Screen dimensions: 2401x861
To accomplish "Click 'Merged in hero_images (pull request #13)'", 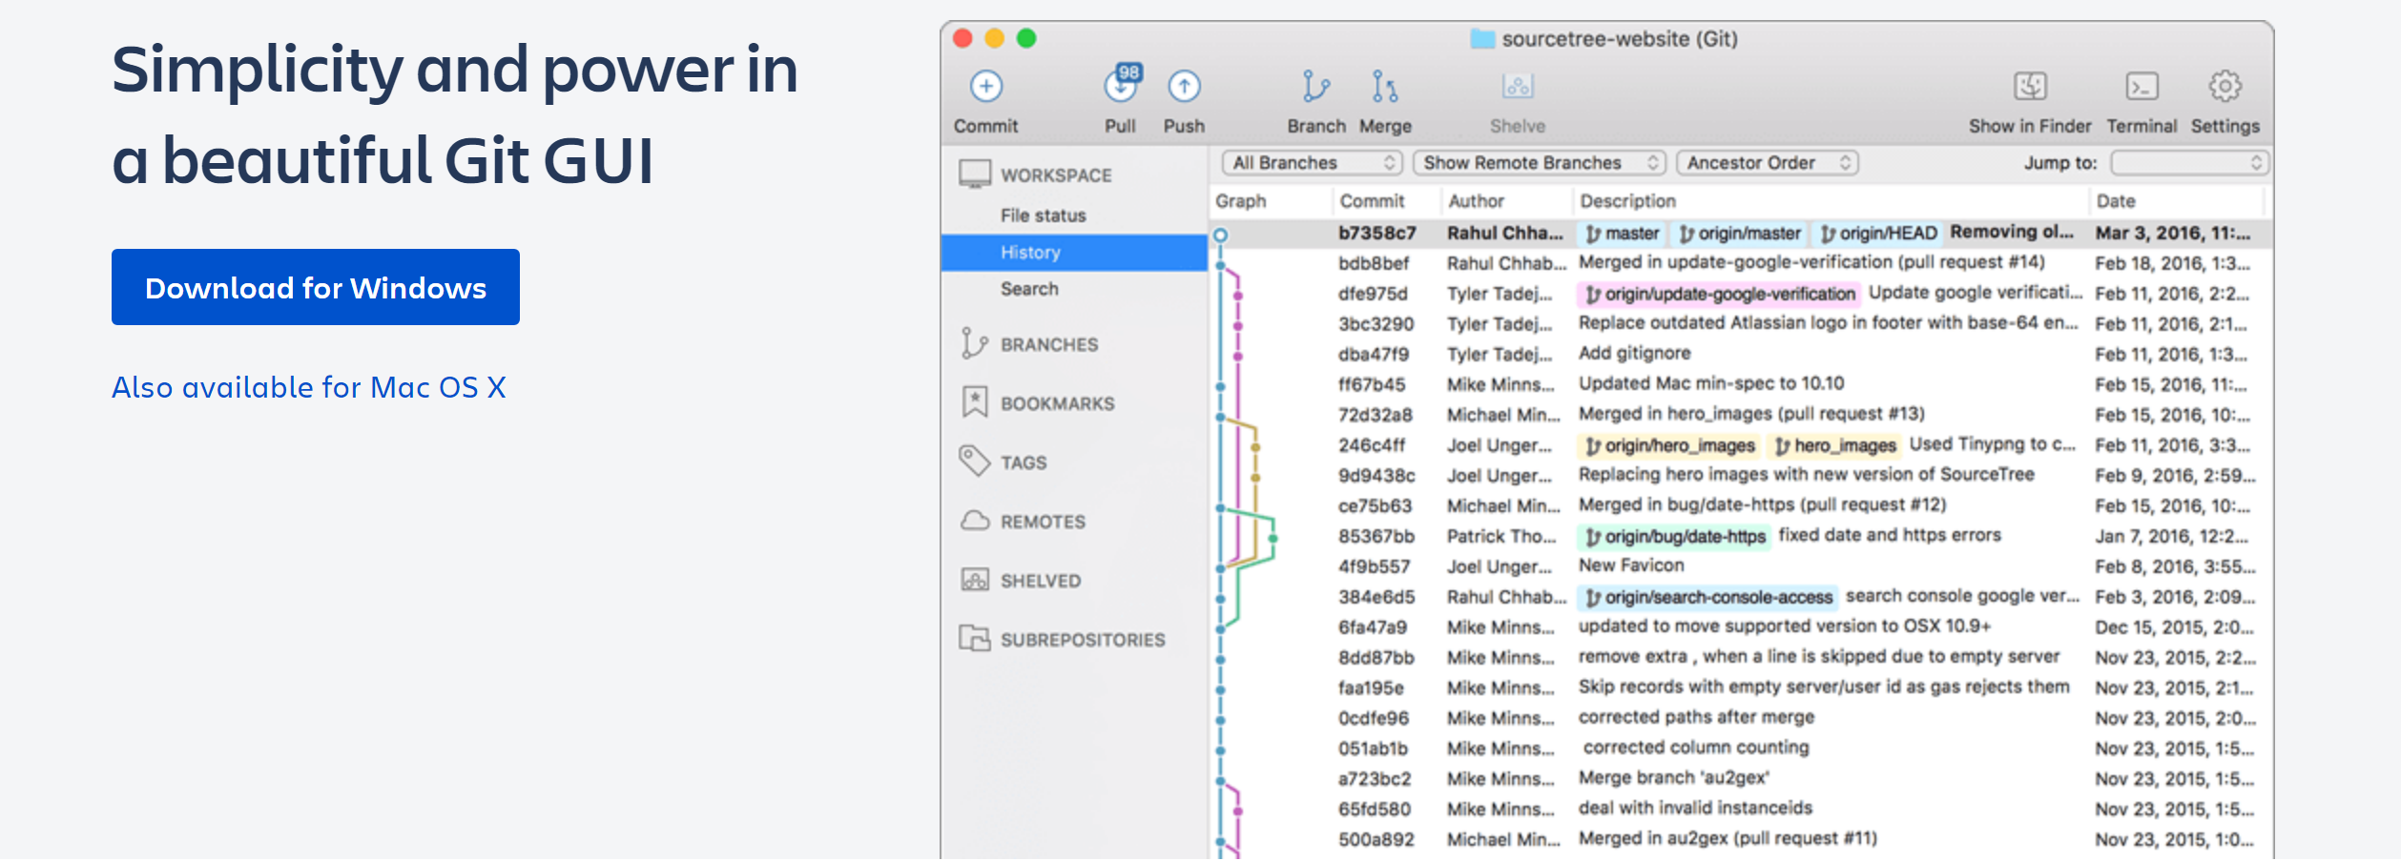I will [x=1751, y=414].
